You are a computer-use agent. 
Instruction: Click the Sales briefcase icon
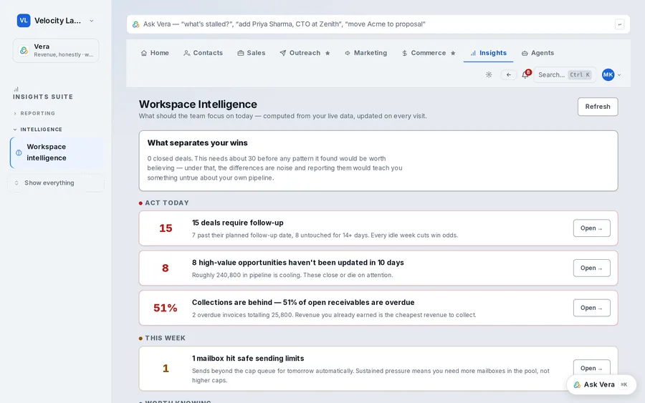(241, 53)
